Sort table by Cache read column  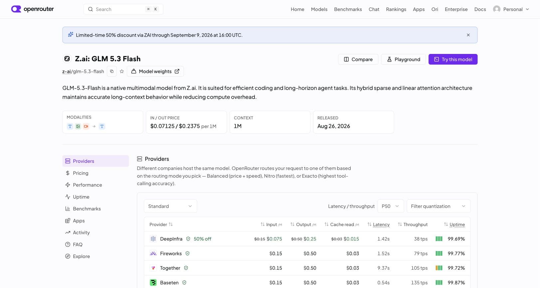[x=342, y=224]
